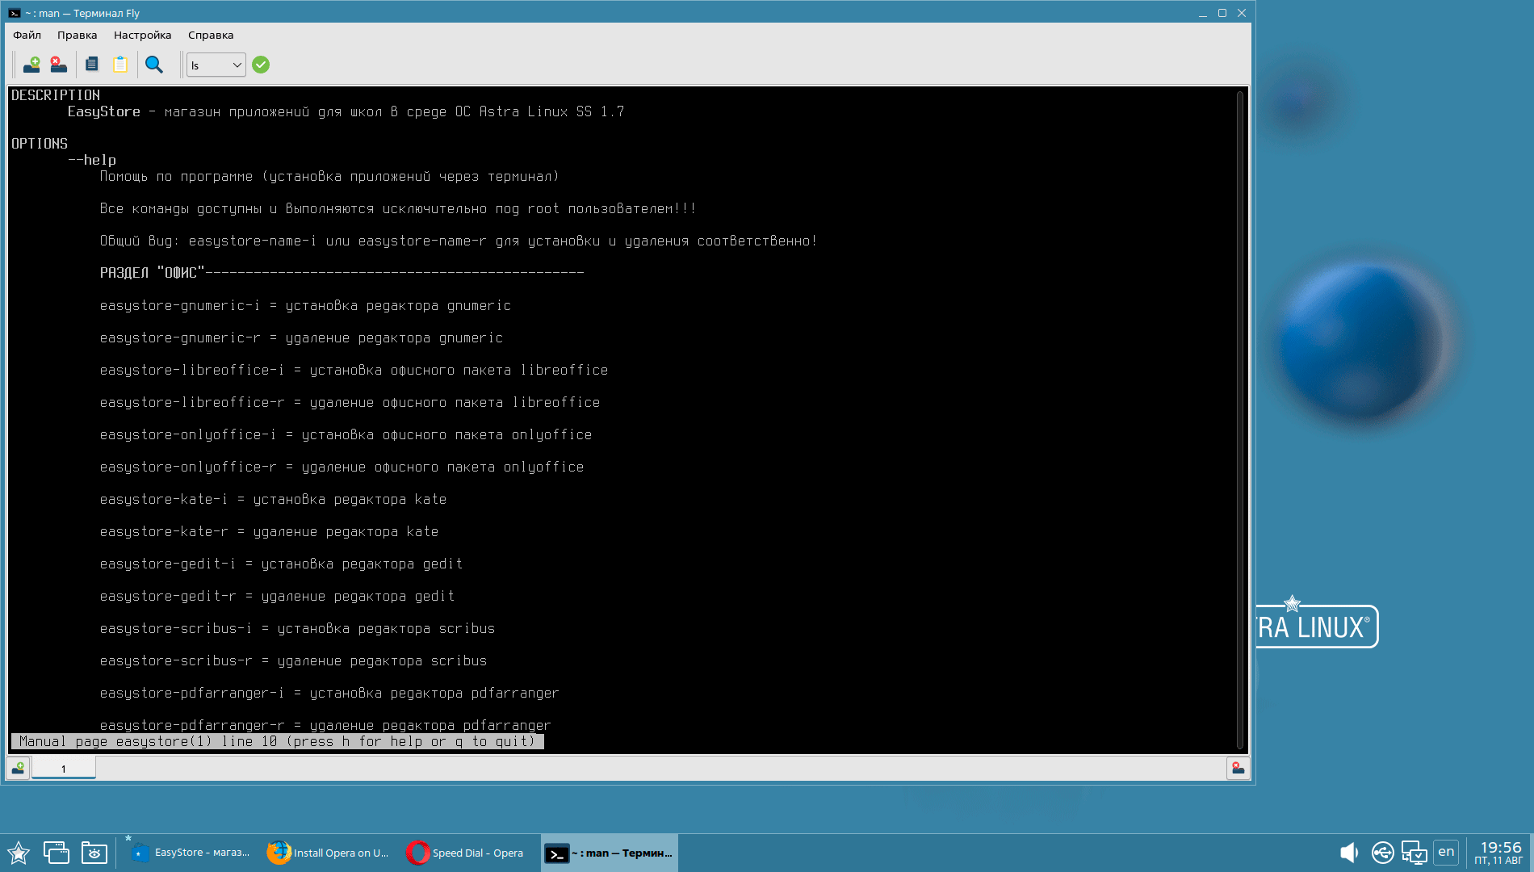Viewport: 1534px width, 872px height.
Task: Add a tab using bottom-left plus icon
Action: (18, 768)
